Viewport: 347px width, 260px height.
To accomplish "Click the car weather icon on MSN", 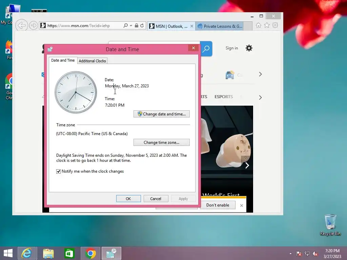I will click(230, 75).
